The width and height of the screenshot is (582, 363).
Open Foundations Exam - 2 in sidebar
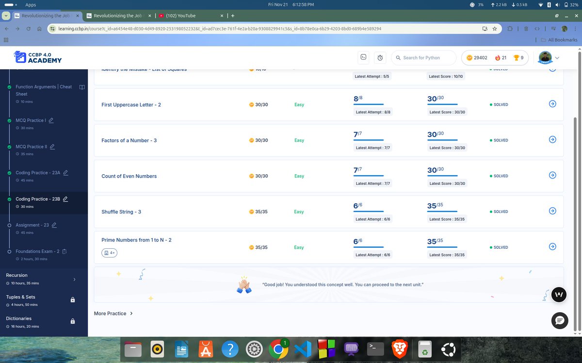point(37,252)
